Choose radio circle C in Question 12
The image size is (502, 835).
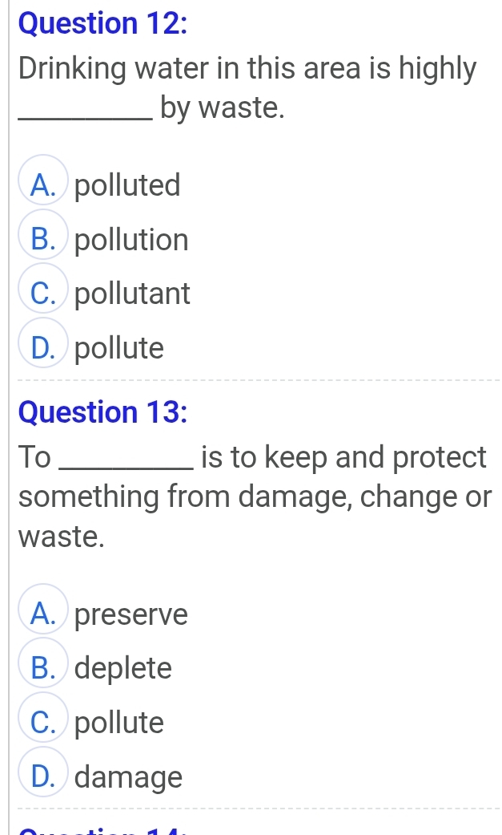click(x=44, y=294)
